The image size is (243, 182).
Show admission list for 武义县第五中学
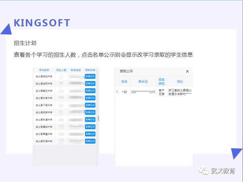coord(90,91)
